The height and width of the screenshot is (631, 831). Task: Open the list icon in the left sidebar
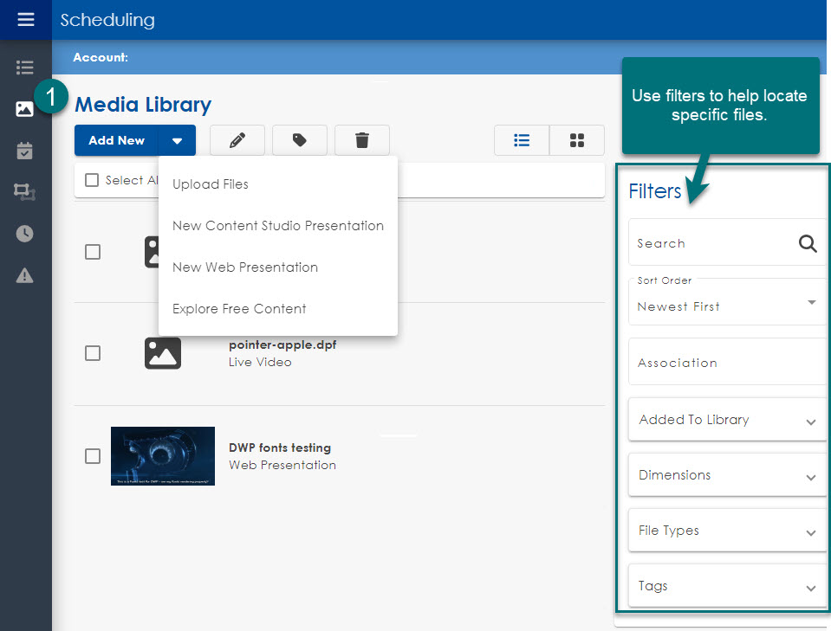click(x=25, y=68)
